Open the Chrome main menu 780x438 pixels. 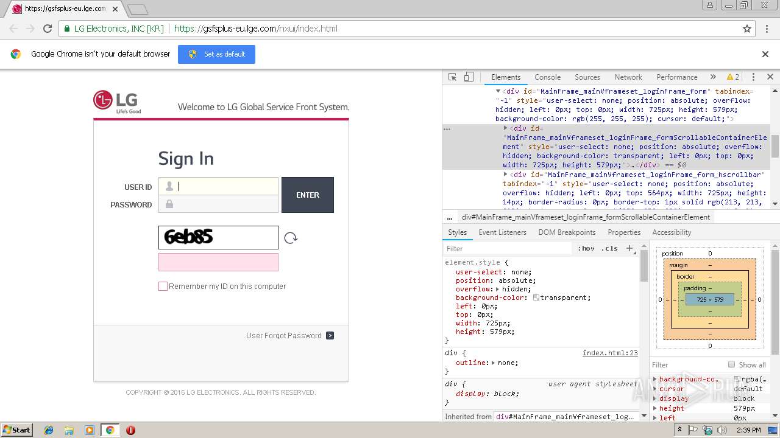[x=766, y=29]
